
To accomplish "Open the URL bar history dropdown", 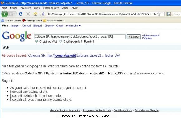I will (163, 14).
